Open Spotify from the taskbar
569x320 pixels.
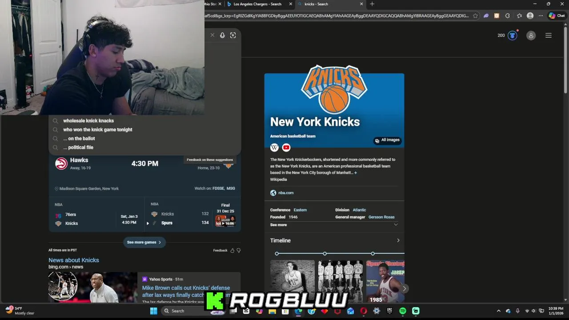tap(402, 311)
